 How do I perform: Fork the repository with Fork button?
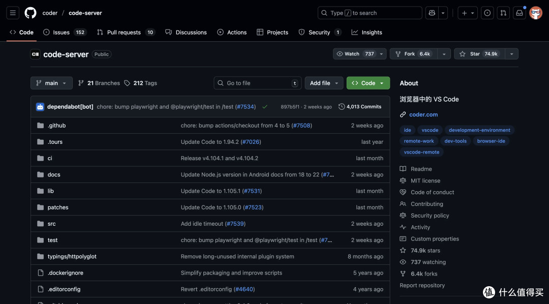[x=413, y=54]
